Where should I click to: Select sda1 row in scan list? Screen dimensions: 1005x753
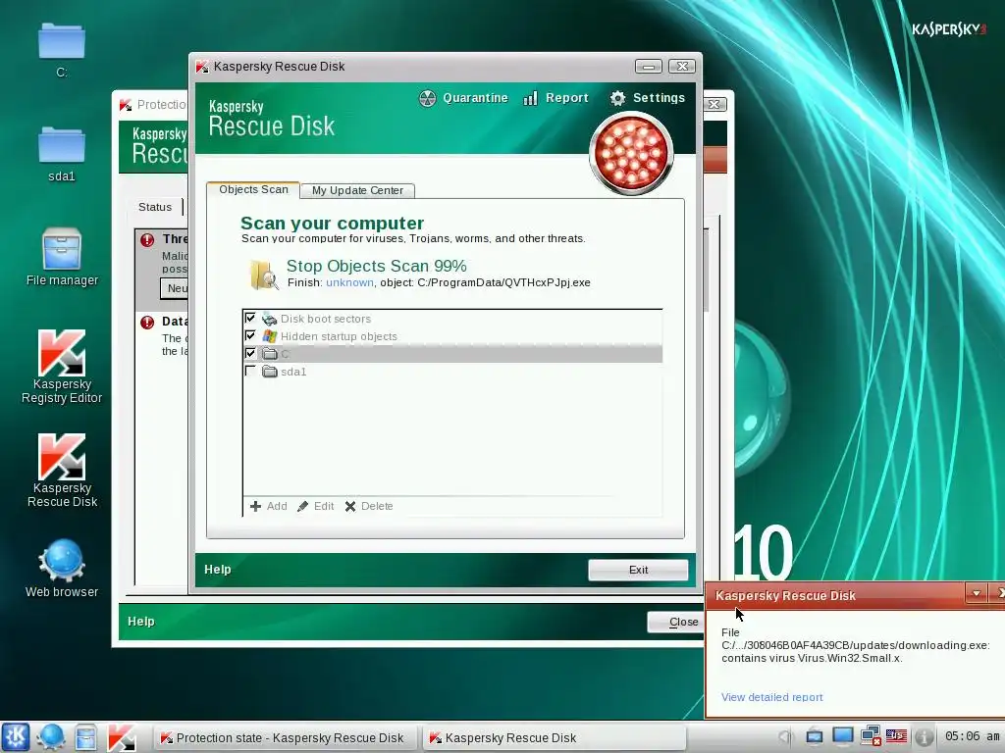click(452, 372)
